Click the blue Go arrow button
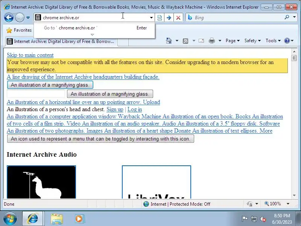Screen dimensions: 301x226 point(169,18)
